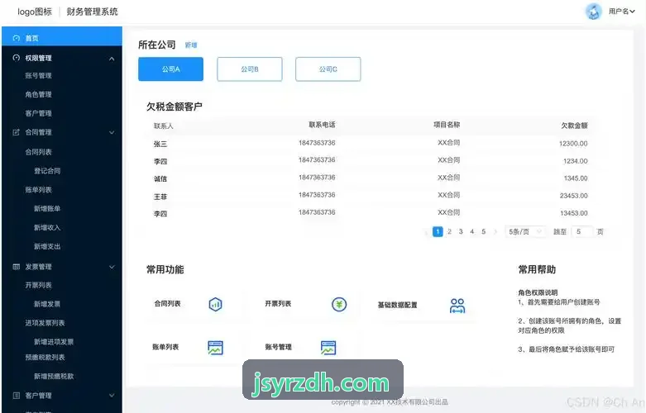The height and width of the screenshot is (413, 646).
Task: Click the 新增 link beside 所在公司
Action: [x=191, y=45]
